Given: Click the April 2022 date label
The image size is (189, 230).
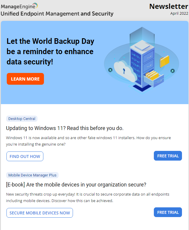Looking at the screenshot, I should (x=179, y=14).
